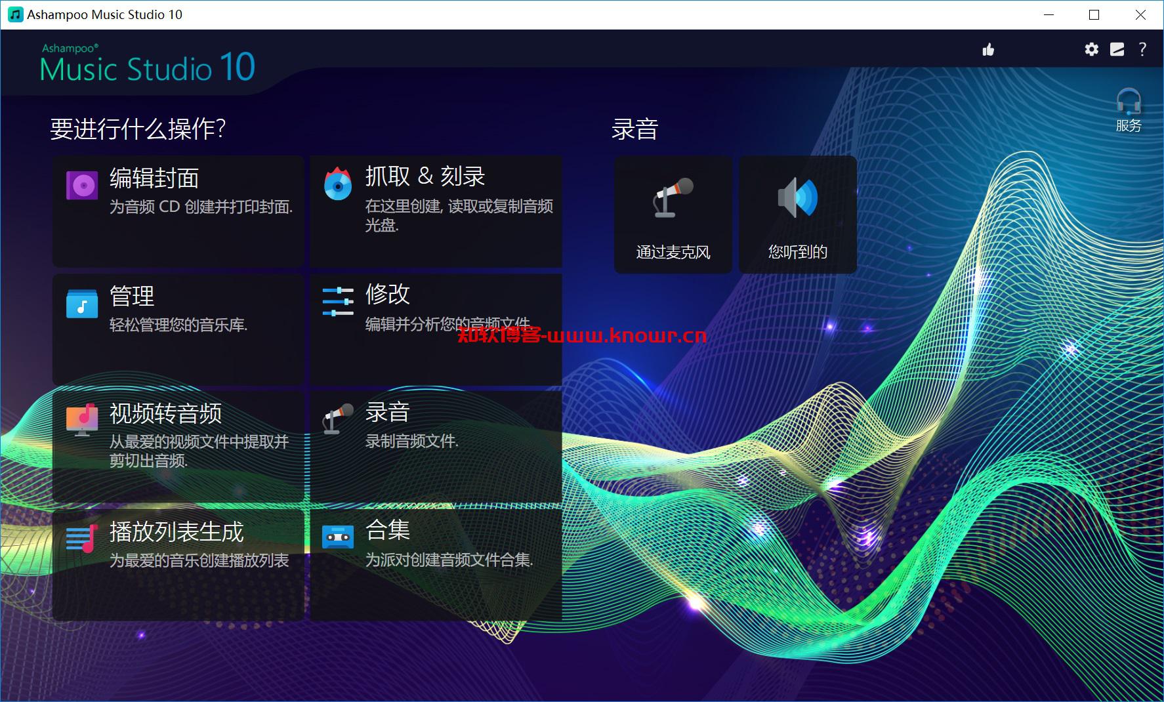Click the text 在这里创建, 读取或复制音频光盘.
This screenshot has width=1164, height=702.
[459, 215]
